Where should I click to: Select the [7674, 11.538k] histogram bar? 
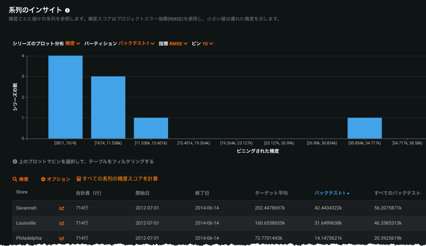[108, 107]
